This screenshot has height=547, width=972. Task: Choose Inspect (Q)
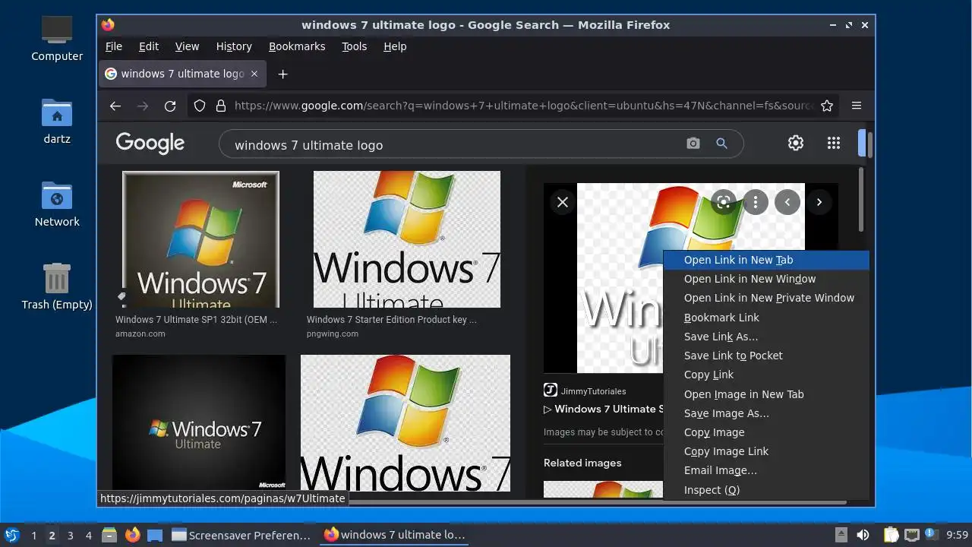click(x=766, y=490)
